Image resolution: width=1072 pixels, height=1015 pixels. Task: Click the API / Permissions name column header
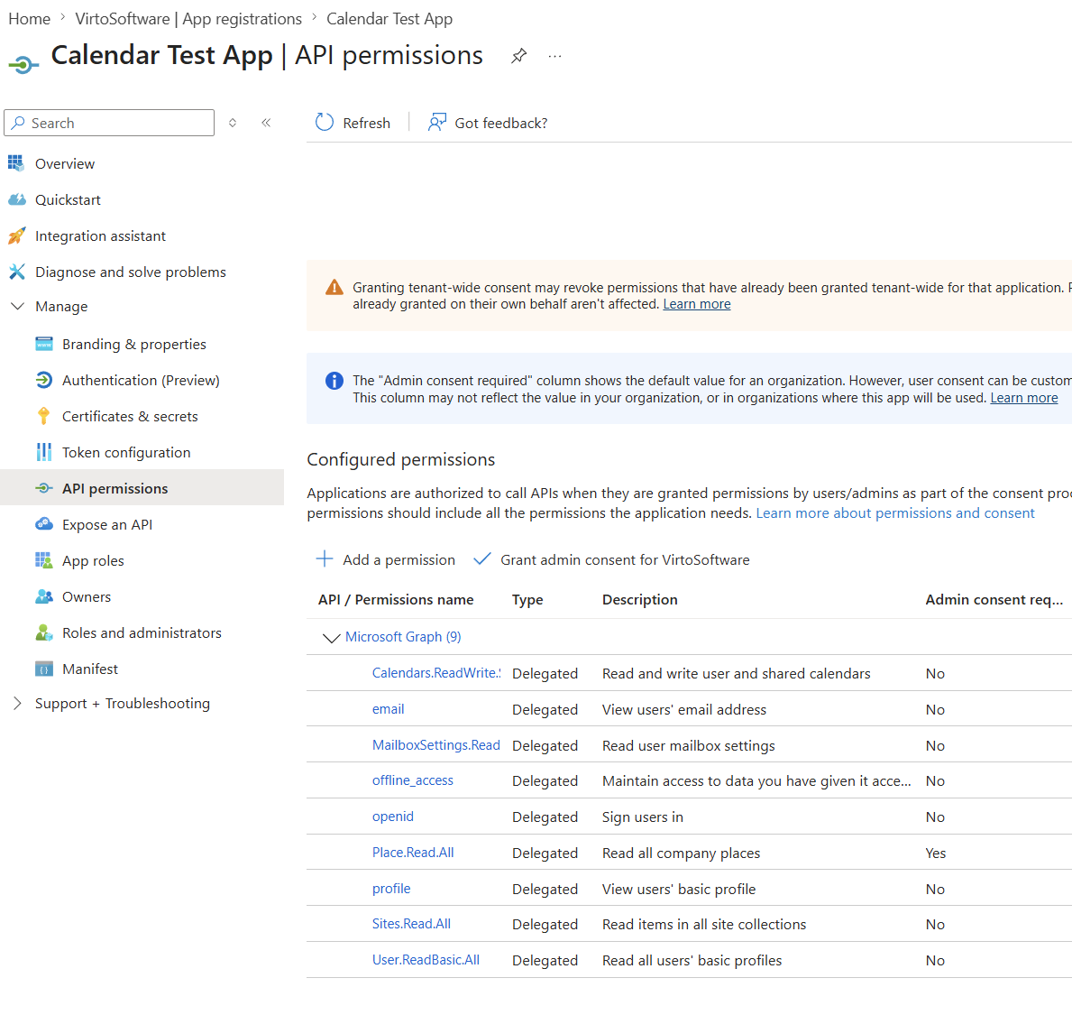pyautogui.click(x=396, y=599)
